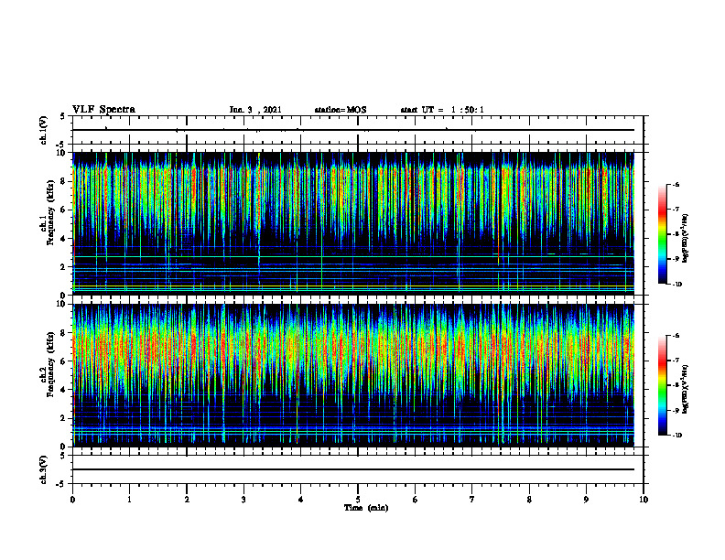Click the "ch.1(V)" axis label
This screenshot has height=560, width=725.
click(x=43, y=130)
